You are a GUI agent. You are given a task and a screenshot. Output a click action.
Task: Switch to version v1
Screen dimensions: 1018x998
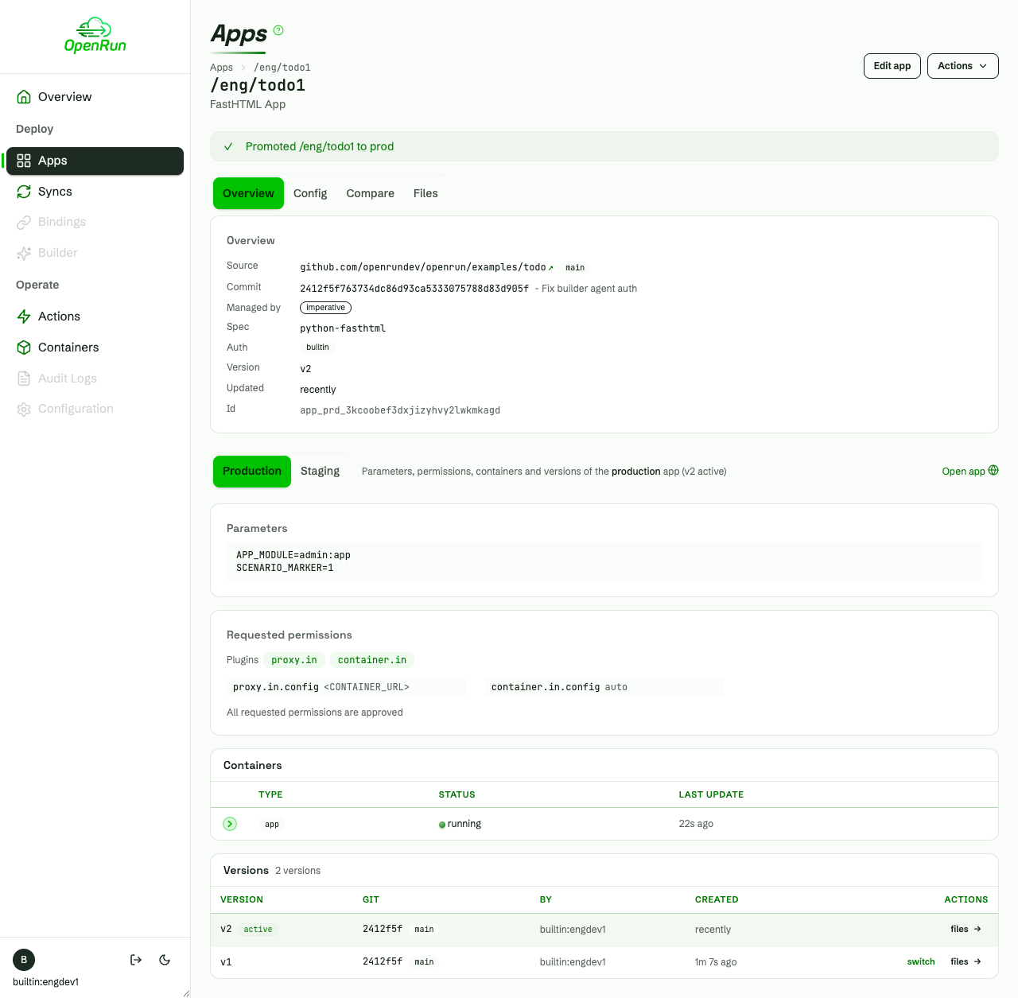coord(921,962)
